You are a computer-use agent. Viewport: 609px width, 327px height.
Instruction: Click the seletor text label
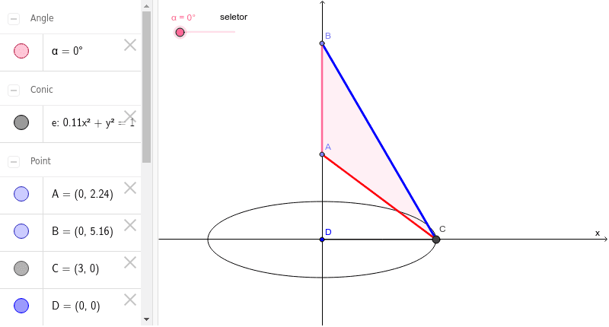pos(234,17)
